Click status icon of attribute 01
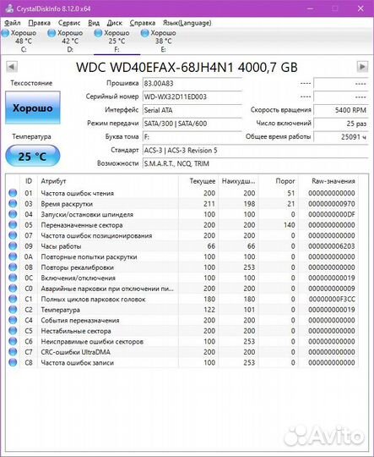 (x=13, y=193)
